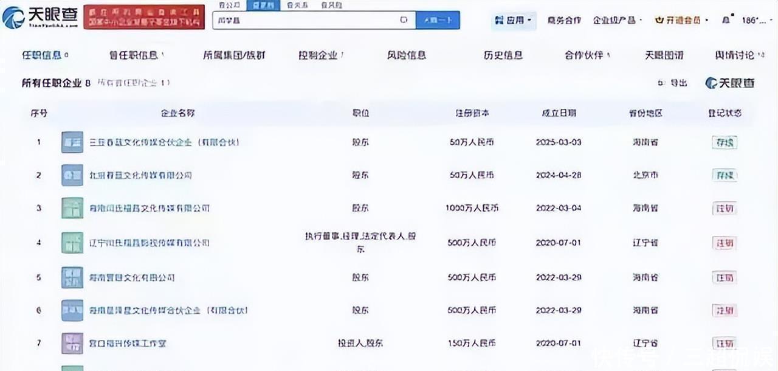
Task: Click the company logo in row 5
Action: point(72,277)
